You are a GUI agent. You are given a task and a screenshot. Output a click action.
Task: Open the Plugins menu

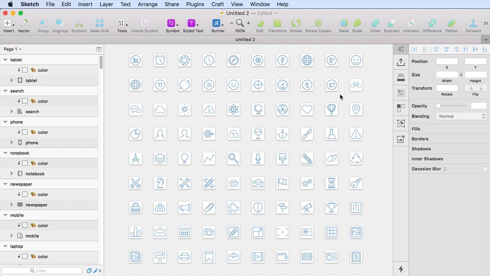pyautogui.click(x=195, y=4)
